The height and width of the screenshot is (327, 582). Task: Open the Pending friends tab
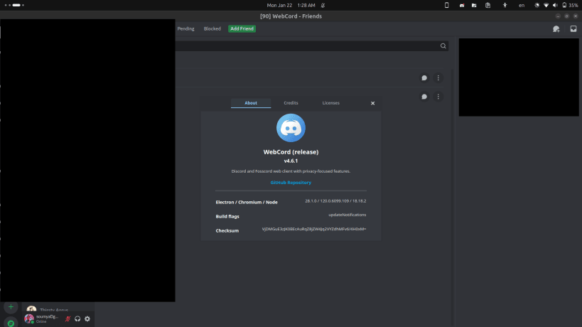point(185,28)
